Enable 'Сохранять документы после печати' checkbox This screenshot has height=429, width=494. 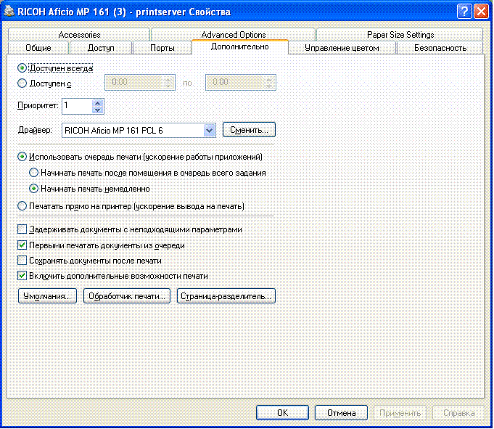point(22,261)
